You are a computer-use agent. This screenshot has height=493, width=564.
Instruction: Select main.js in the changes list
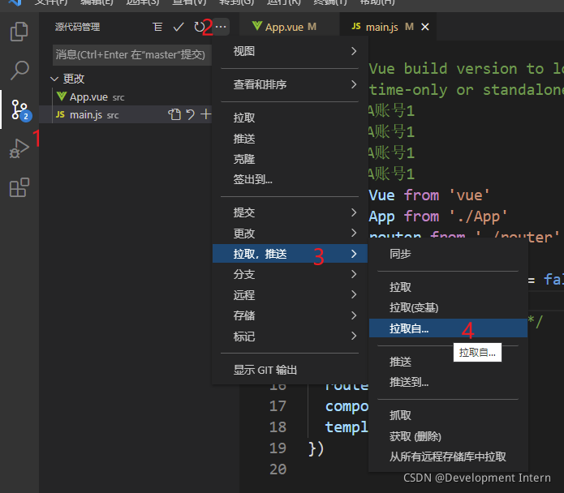click(x=125, y=114)
